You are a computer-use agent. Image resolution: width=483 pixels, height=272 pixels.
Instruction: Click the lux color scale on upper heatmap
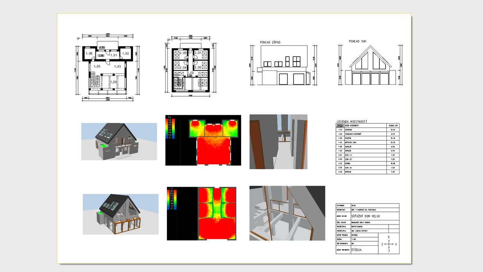pyautogui.click(x=169, y=128)
